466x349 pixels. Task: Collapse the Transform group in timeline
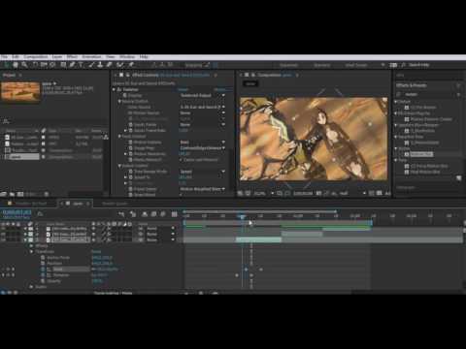(31, 252)
